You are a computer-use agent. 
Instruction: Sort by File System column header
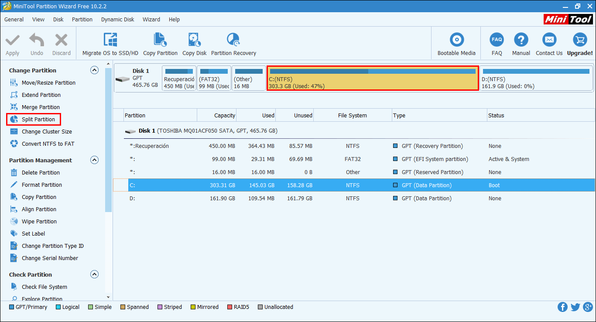pyautogui.click(x=353, y=115)
